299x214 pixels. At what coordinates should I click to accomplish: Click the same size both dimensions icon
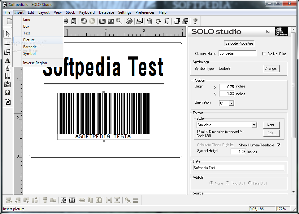point(99,200)
